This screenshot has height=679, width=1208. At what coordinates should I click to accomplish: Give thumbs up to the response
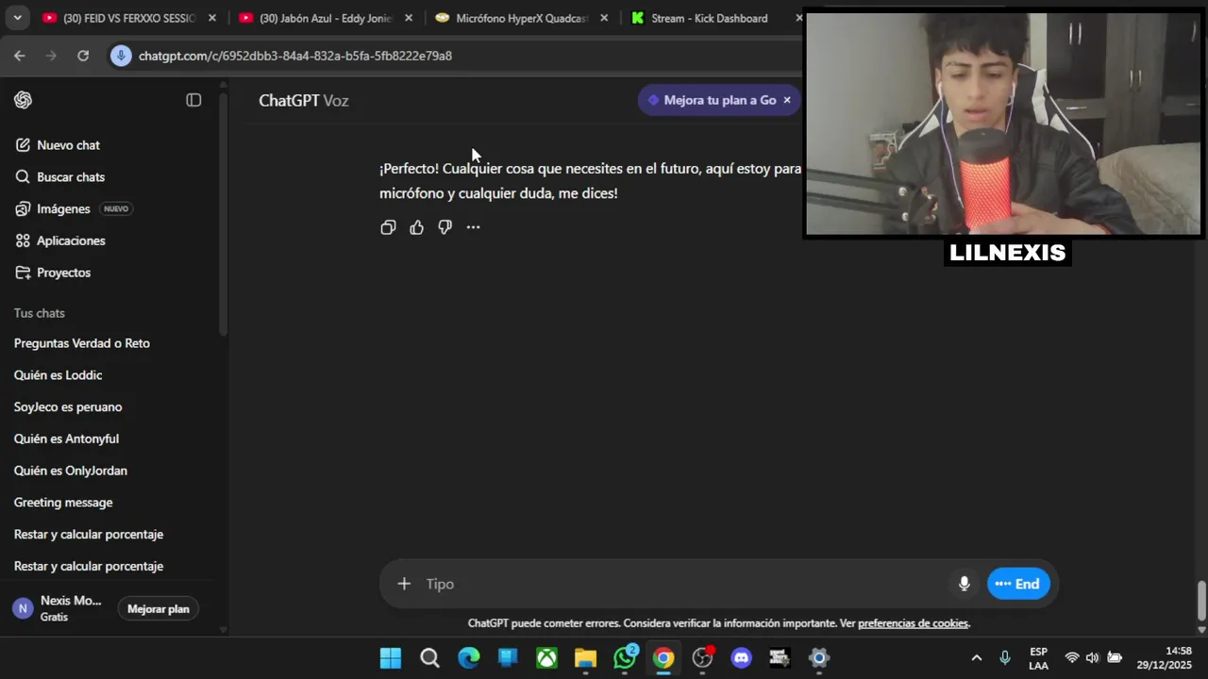click(416, 227)
